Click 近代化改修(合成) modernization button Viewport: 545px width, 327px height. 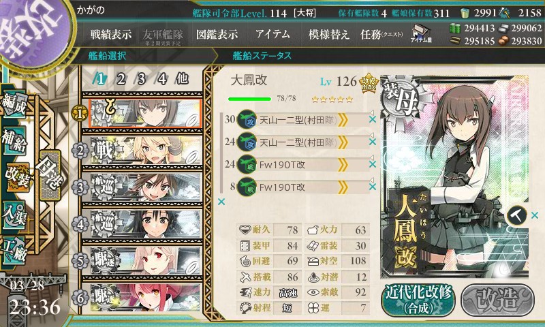pos(418,300)
